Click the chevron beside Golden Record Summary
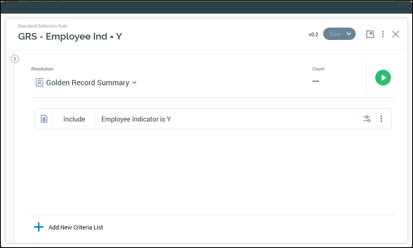 134,83
